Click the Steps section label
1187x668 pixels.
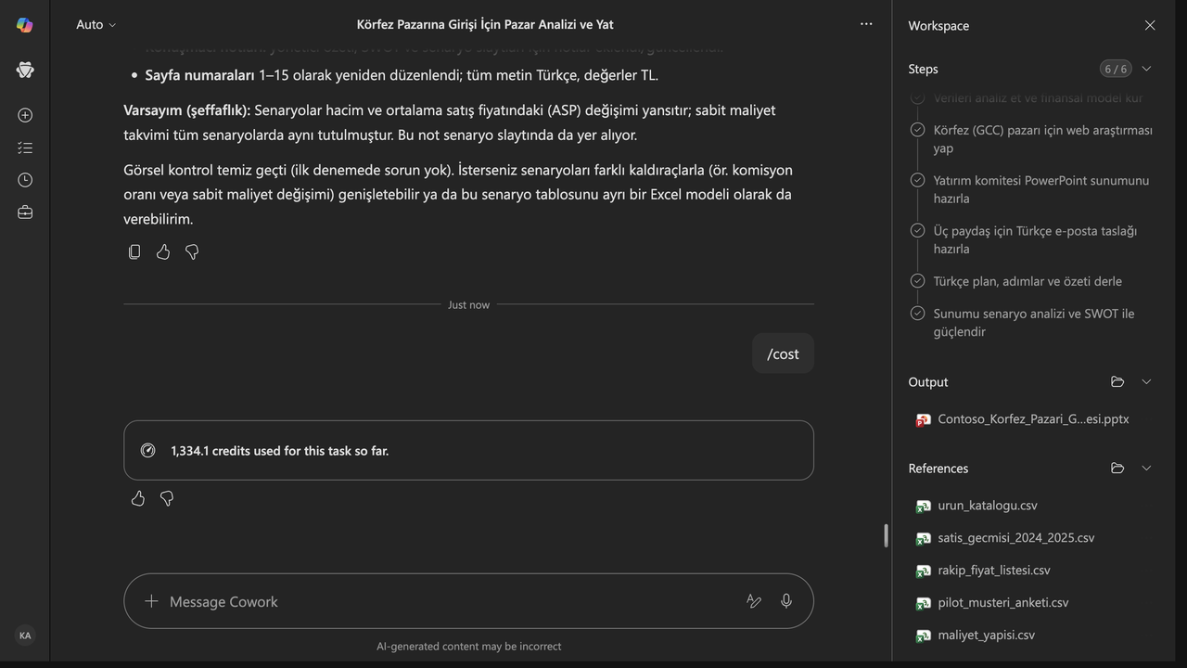point(923,69)
